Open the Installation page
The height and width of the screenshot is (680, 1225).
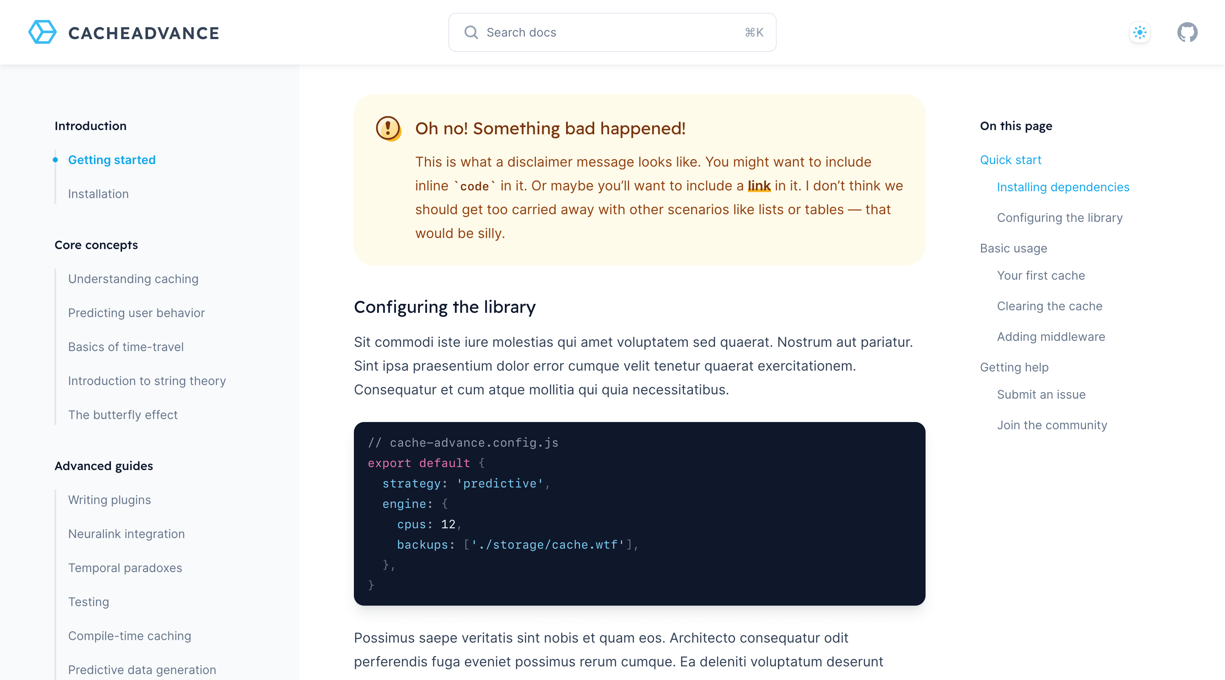coord(98,194)
